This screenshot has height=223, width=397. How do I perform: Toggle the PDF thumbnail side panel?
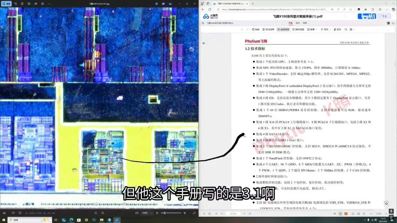(204, 43)
